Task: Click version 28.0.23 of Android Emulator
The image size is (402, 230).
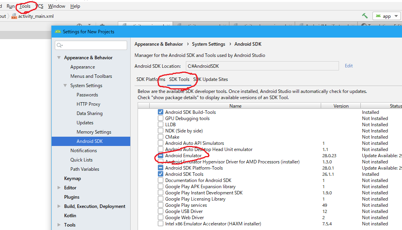Action: [x=329, y=155]
